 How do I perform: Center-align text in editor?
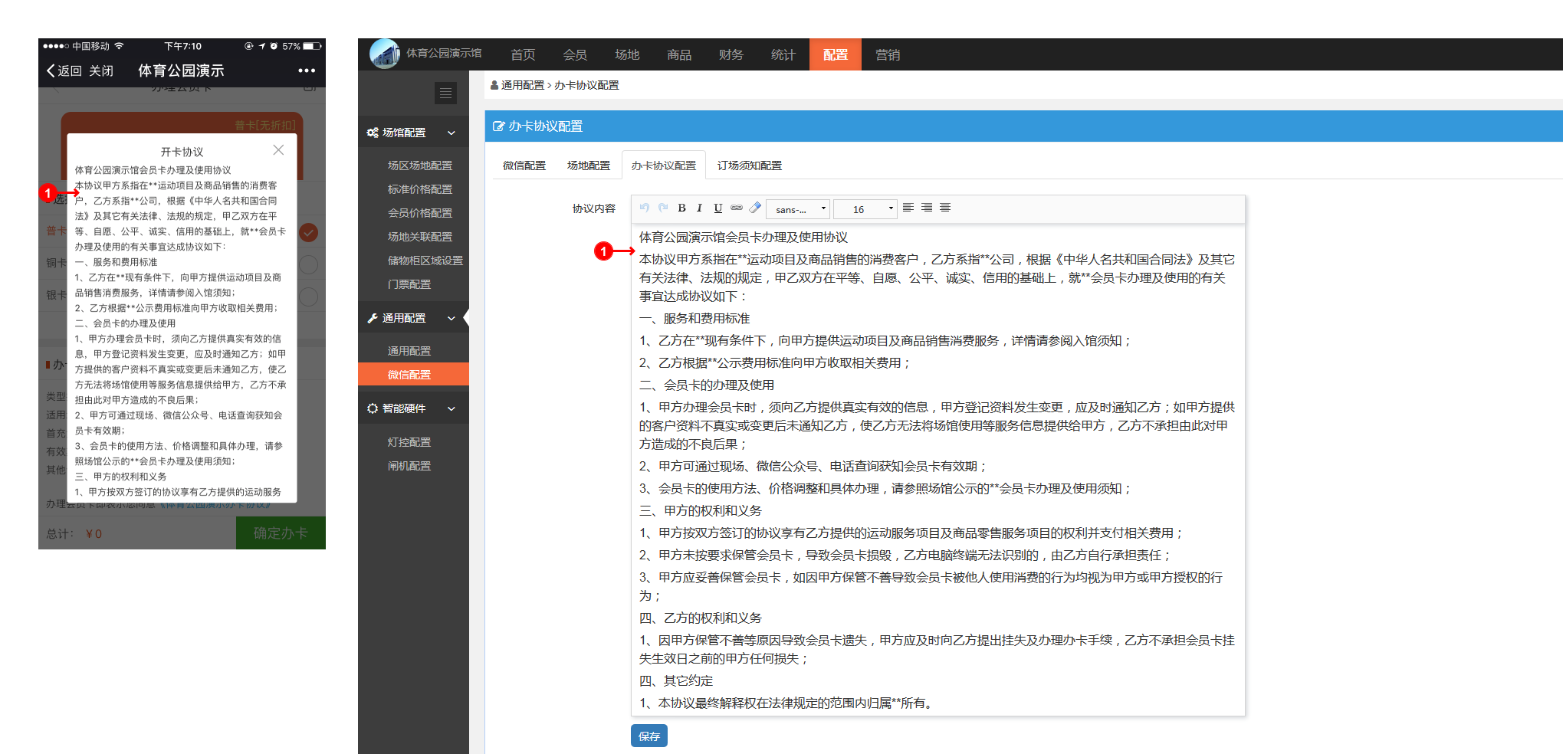pos(945,208)
